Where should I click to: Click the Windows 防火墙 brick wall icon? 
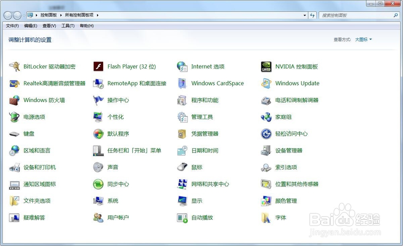pyautogui.click(x=15, y=100)
